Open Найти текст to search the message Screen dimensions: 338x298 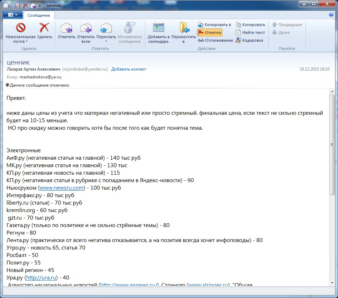pyautogui.click(x=250, y=32)
